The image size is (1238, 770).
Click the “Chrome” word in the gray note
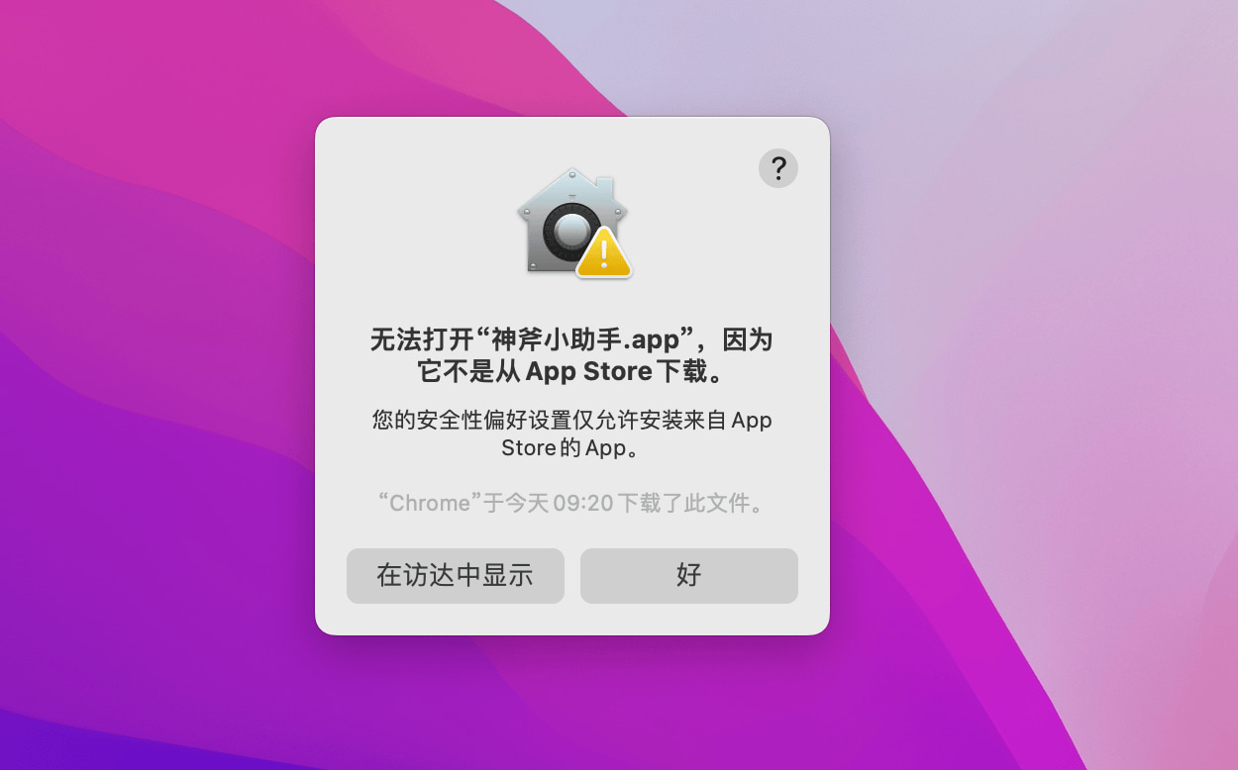coord(429,503)
